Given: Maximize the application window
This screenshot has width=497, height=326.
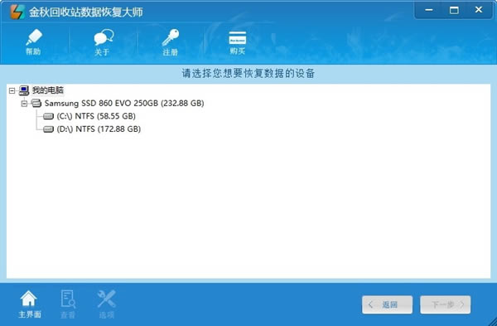Looking at the screenshot, I should 454,10.
